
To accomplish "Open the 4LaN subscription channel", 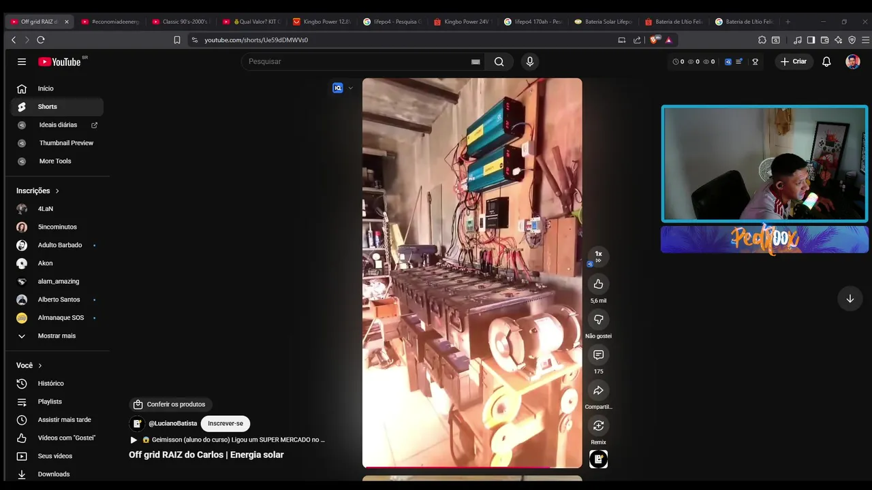I will (x=57, y=209).
